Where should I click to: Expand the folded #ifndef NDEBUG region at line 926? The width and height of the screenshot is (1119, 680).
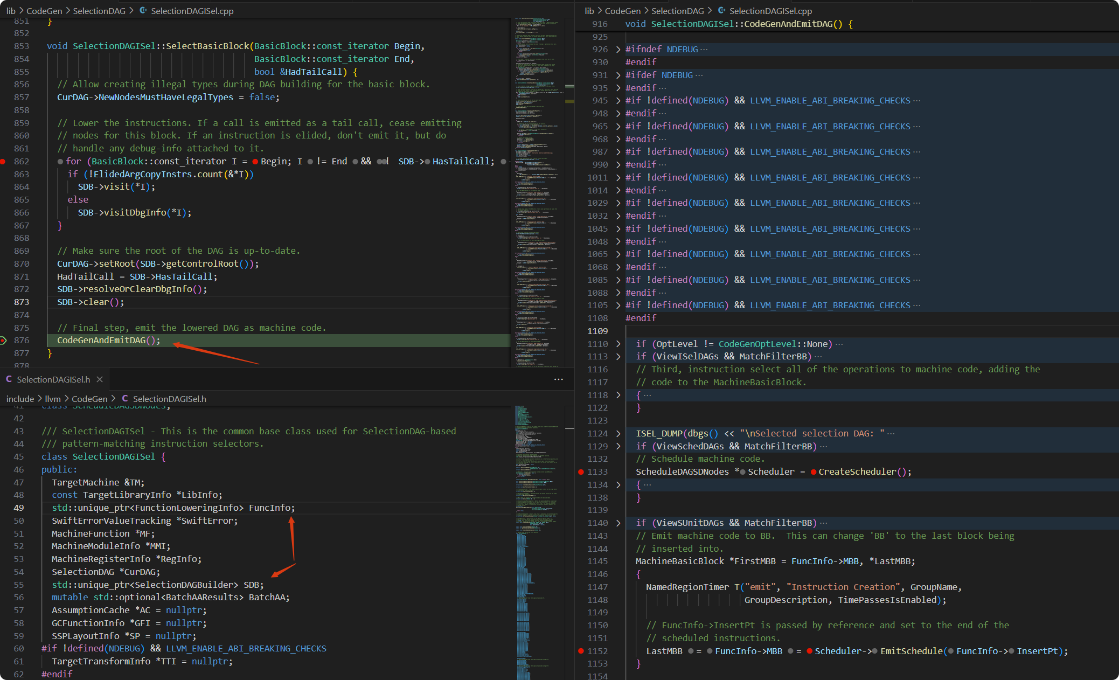click(618, 50)
